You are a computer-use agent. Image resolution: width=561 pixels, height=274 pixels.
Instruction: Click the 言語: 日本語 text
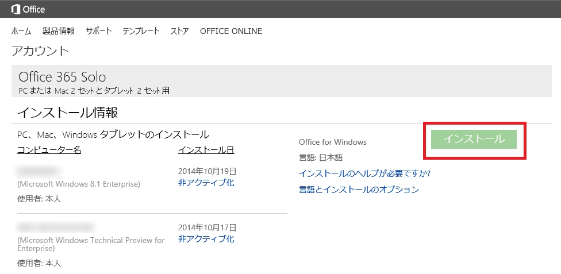321,158
